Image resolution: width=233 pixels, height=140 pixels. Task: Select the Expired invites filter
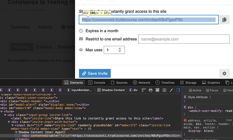pyautogui.click(x=44, y=47)
